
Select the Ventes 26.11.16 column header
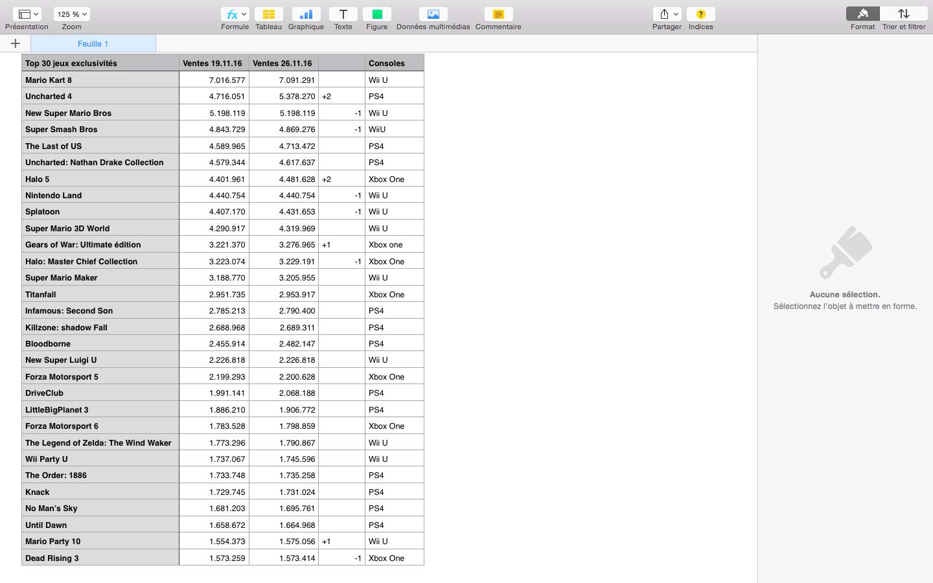coord(284,63)
